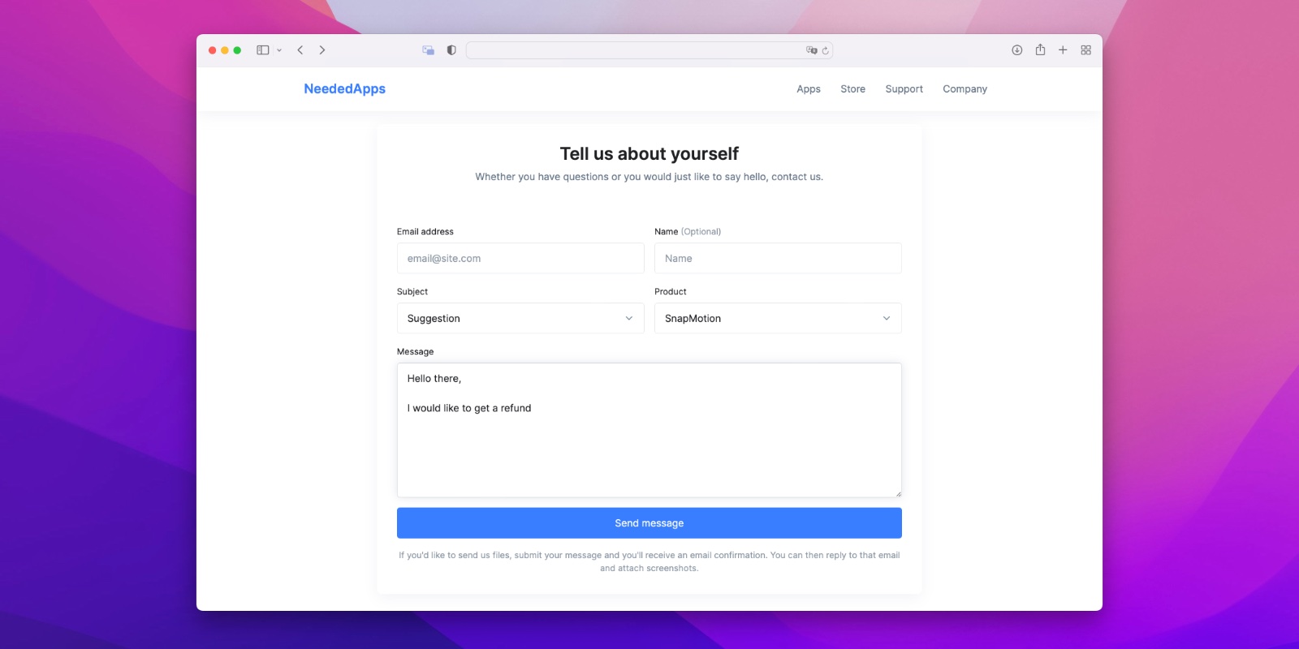Close the Safari window
1299x649 pixels.
click(x=213, y=50)
